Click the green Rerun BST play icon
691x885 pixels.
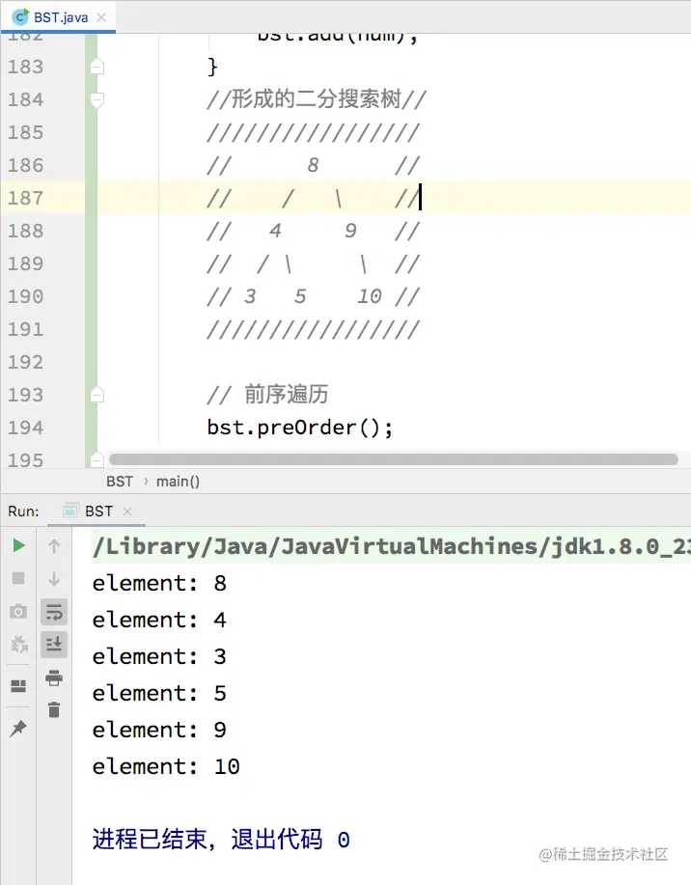[18, 546]
